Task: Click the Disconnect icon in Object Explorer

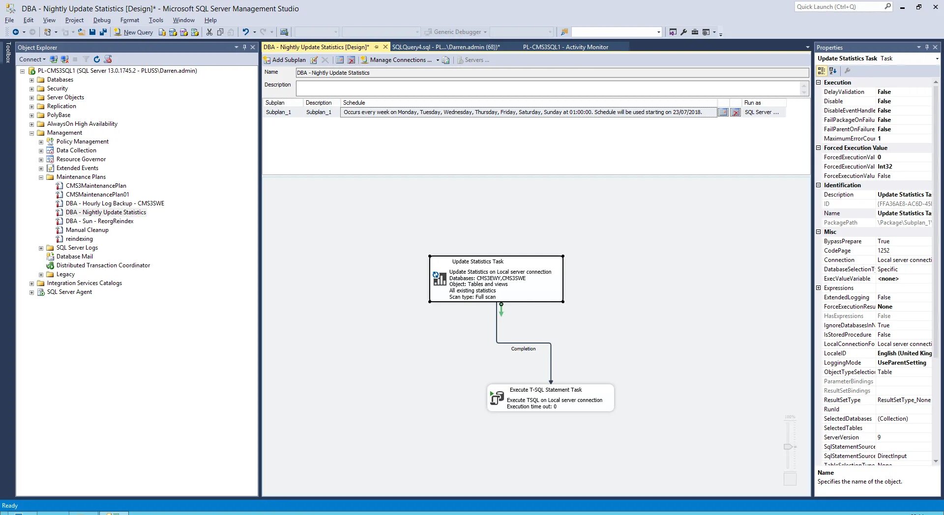Action: (64, 59)
